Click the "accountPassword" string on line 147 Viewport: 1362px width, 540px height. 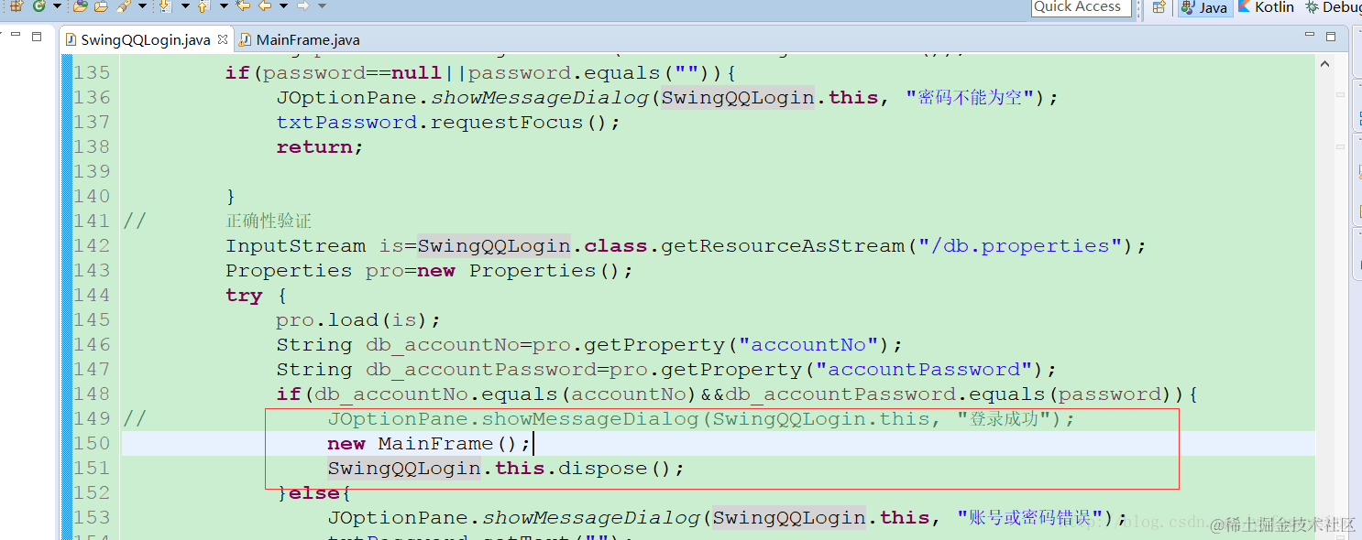click(925, 369)
